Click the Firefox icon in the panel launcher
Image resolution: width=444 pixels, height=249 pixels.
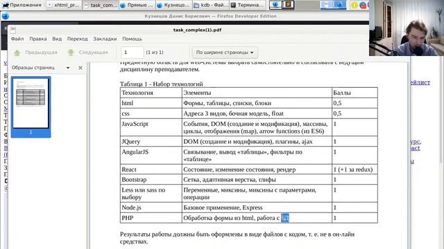coord(275,5)
